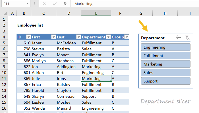The image size is (199, 113).
Task: Select column B header
Action: point(24,13)
